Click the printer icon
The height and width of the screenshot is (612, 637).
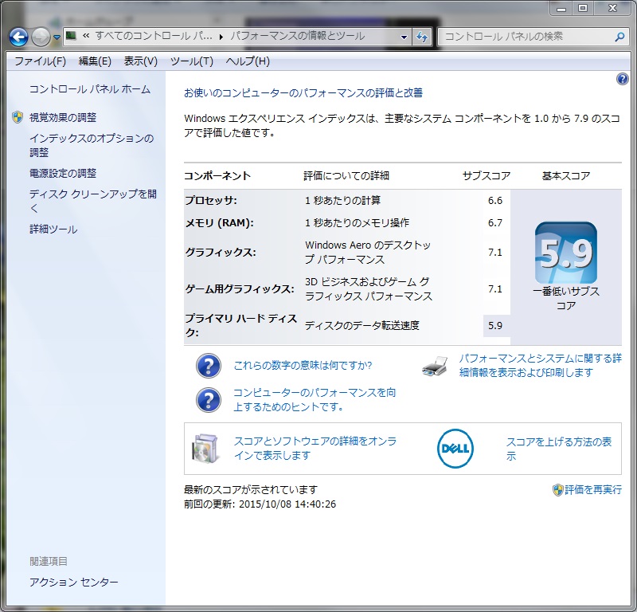coord(435,366)
